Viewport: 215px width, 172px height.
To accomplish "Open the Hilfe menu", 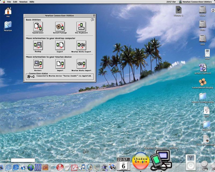I will [32, 2].
